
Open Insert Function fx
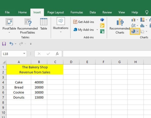click(57, 54)
